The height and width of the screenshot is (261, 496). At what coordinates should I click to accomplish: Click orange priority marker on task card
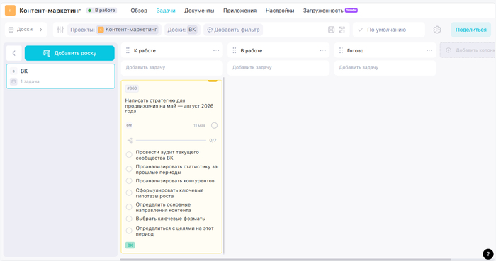click(213, 81)
